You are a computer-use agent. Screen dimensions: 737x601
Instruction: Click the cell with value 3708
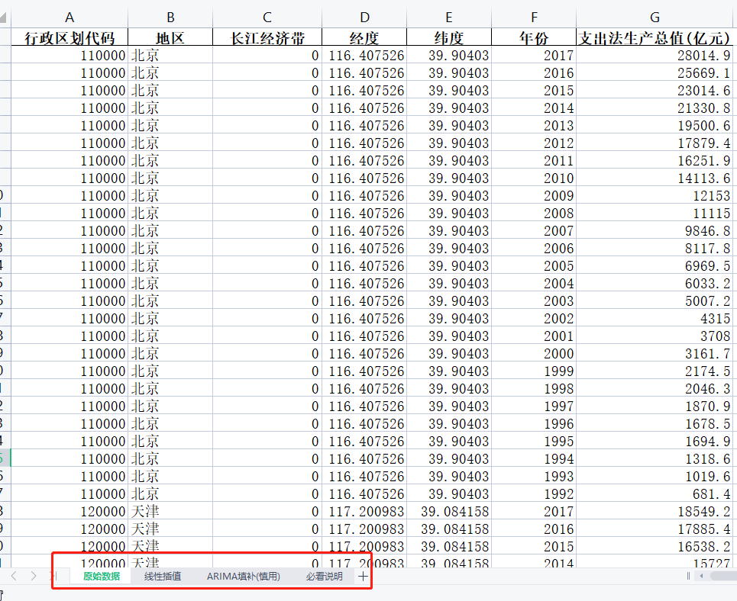pyautogui.click(x=655, y=336)
